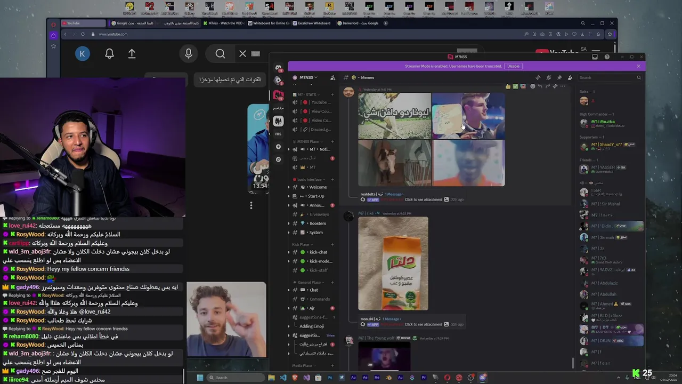Open Discord help question mark icon
This screenshot has height=384, width=682.
(607, 57)
